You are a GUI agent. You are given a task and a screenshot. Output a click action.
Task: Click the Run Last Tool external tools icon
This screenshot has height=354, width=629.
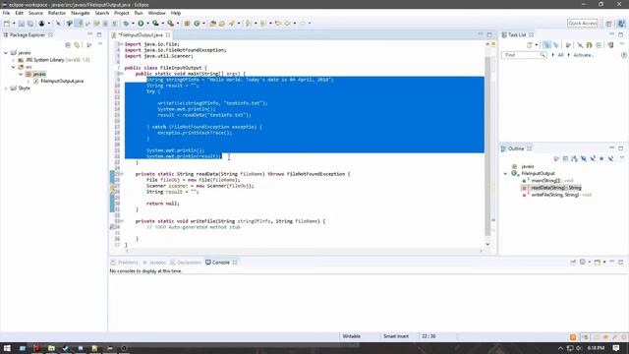(x=170, y=24)
